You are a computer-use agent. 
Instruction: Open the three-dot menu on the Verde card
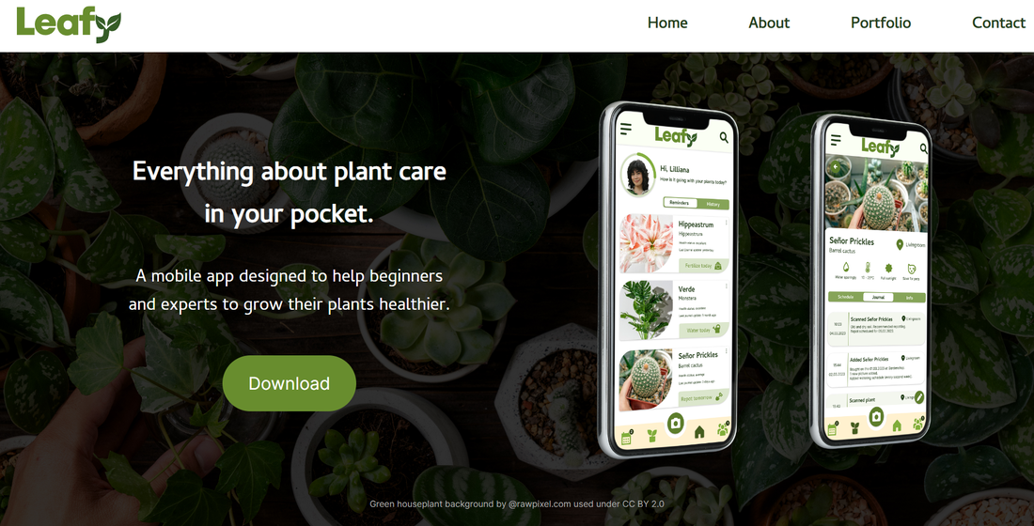tap(726, 286)
